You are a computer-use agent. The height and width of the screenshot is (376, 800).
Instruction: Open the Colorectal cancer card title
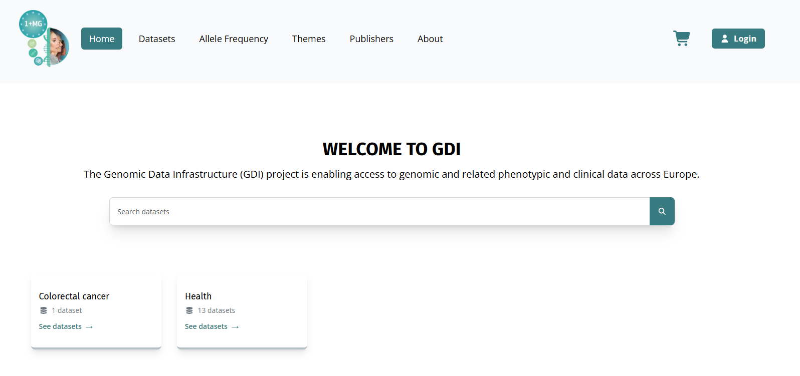tap(74, 296)
